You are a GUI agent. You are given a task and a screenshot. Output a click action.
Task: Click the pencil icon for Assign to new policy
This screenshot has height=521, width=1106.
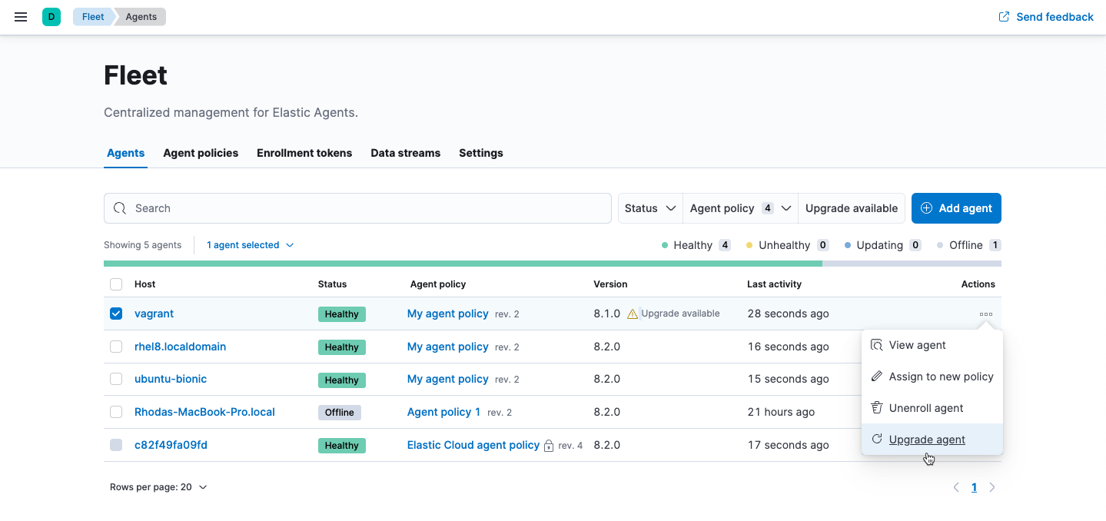(877, 376)
